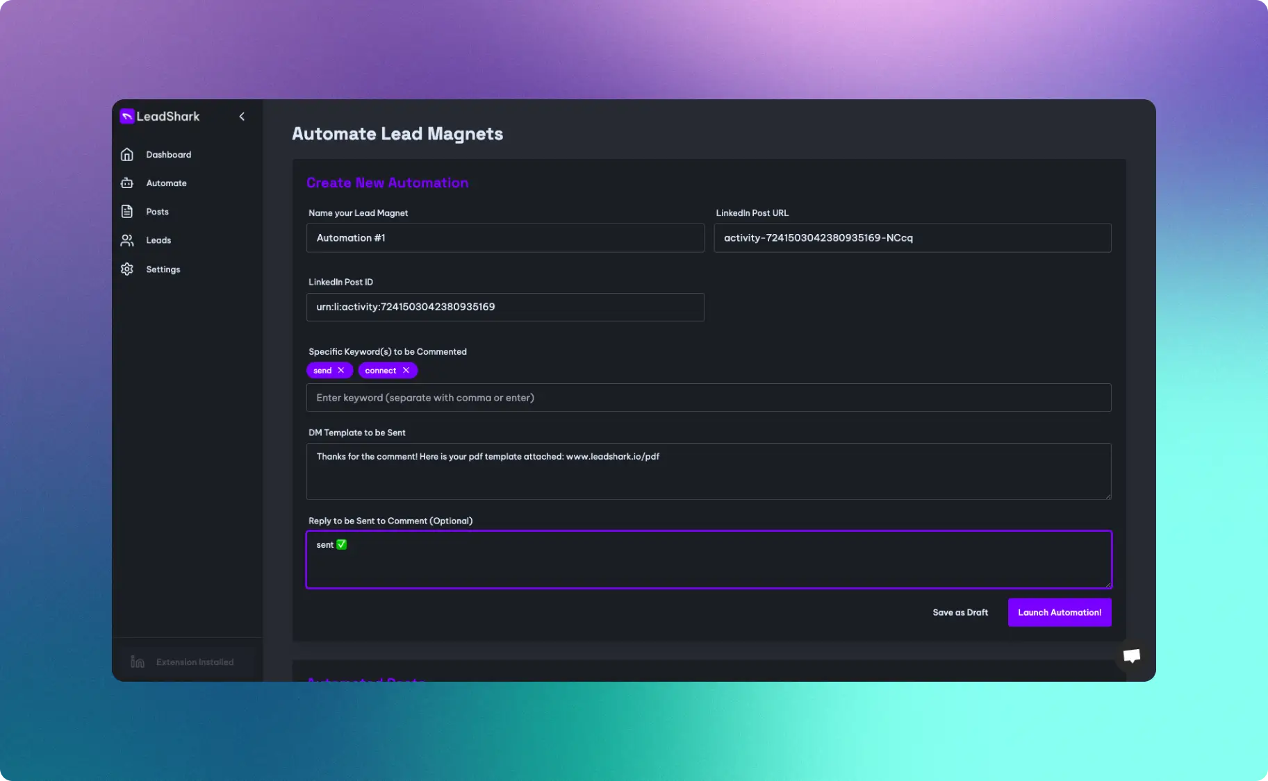Click the keyword entry field
Image resolution: width=1268 pixels, height=781 pixels.
[708, 397]
